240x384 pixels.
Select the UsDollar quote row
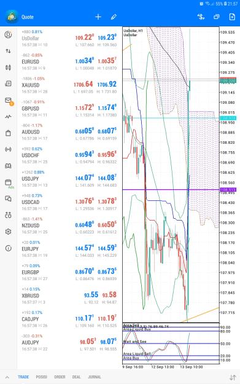(x=69, y=39)
